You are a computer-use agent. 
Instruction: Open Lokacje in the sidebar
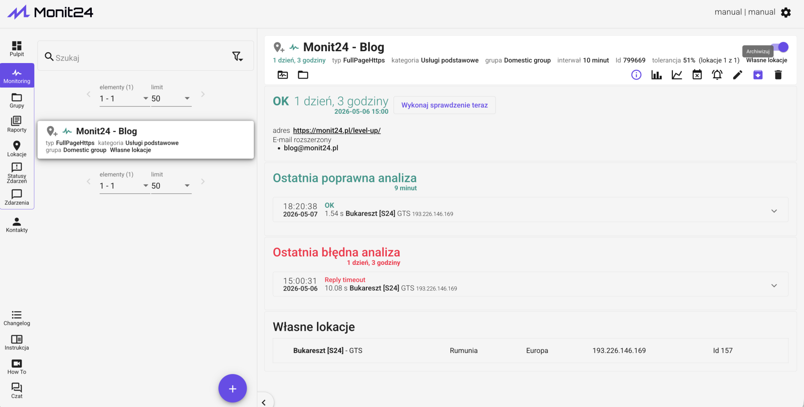(x=17, y=149)
